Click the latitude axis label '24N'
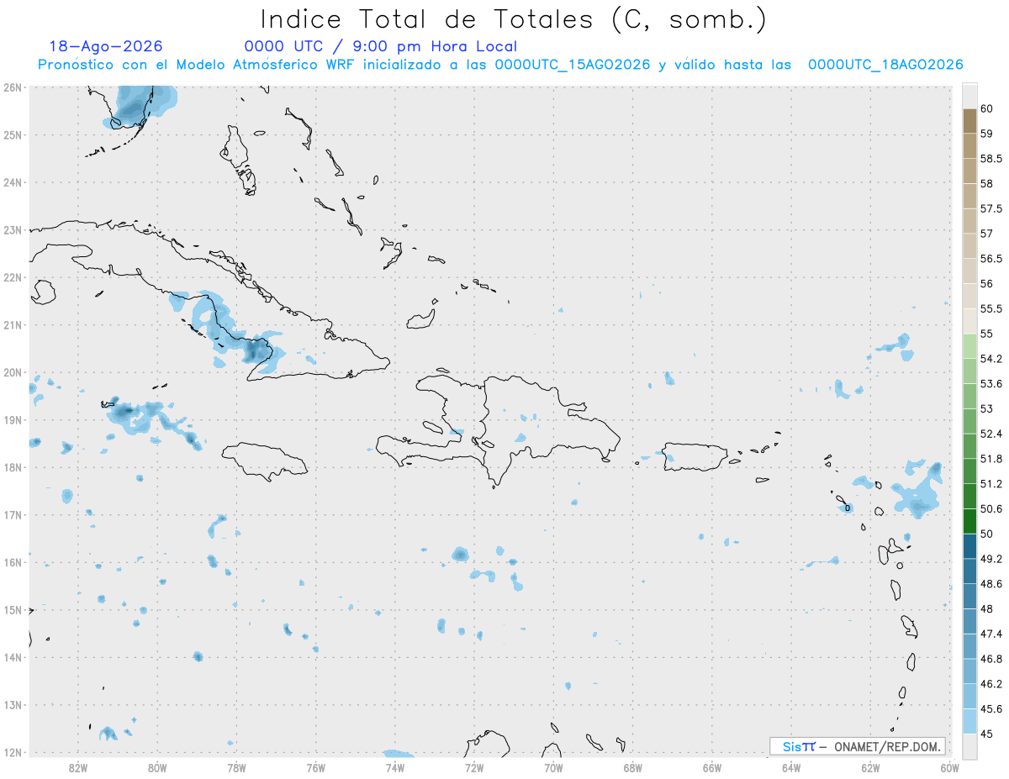This screenshot has height=779, width=1009. [x=12, y=182]
